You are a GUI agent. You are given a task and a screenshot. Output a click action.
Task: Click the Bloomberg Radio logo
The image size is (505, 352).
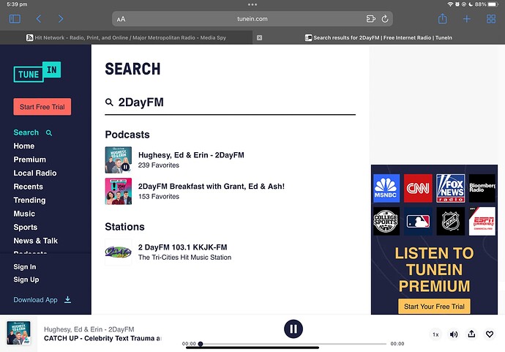click(x=482, y=188)
